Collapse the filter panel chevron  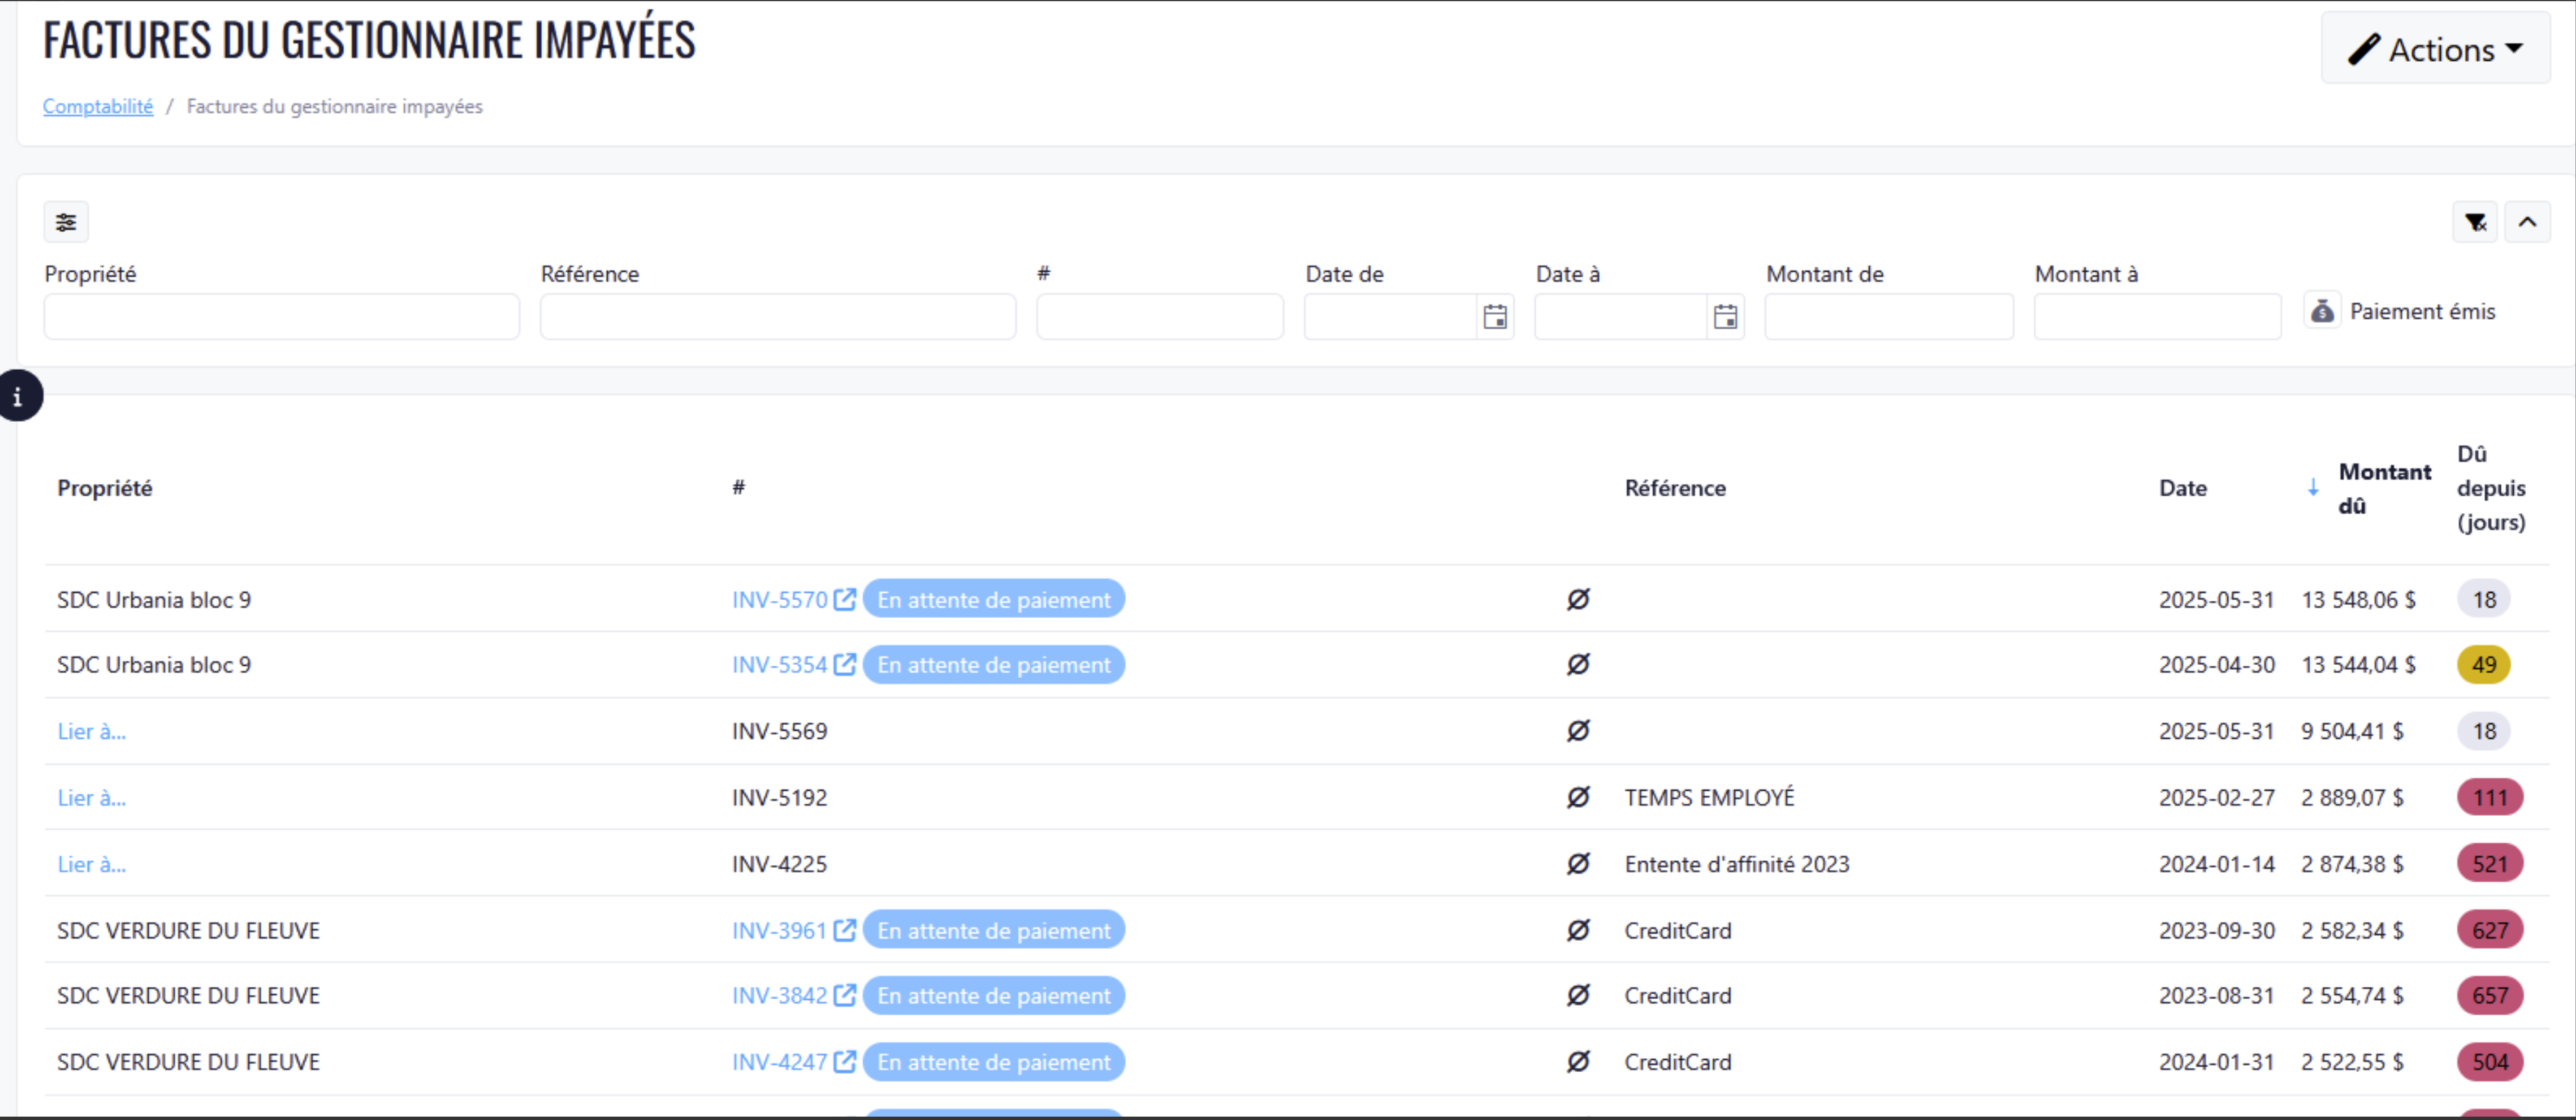(x=2527, y=222)
